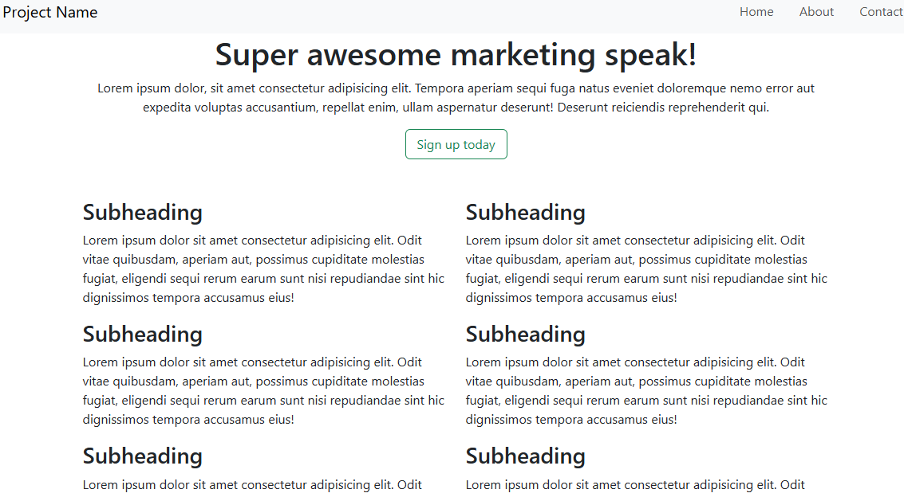Viewport: 904px width, 497px height.
Task: Pick the bottom Subheading in the left column
Action: tap(143, 456)
